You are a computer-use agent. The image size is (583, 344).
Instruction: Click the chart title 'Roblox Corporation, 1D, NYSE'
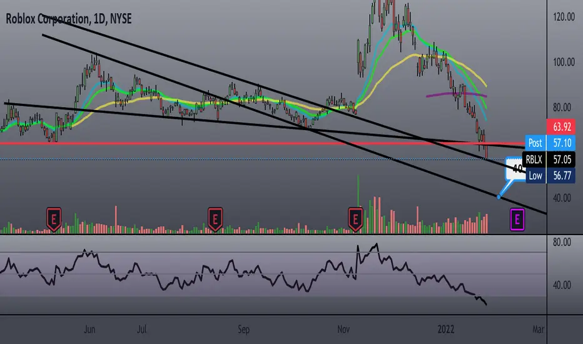[69, 19]
